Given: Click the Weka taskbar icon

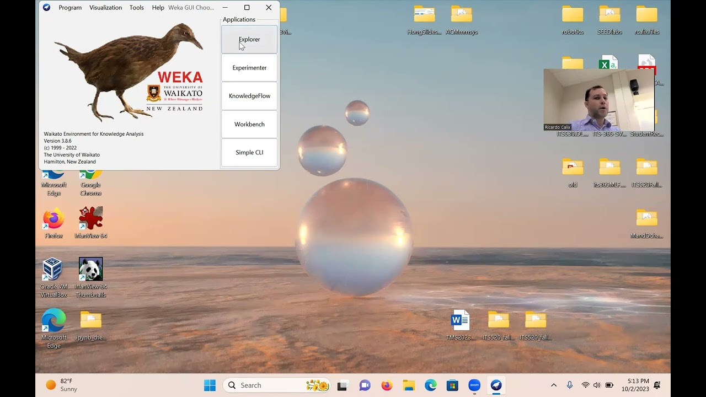Looking at the screenshot, I should tap(496, 385).
